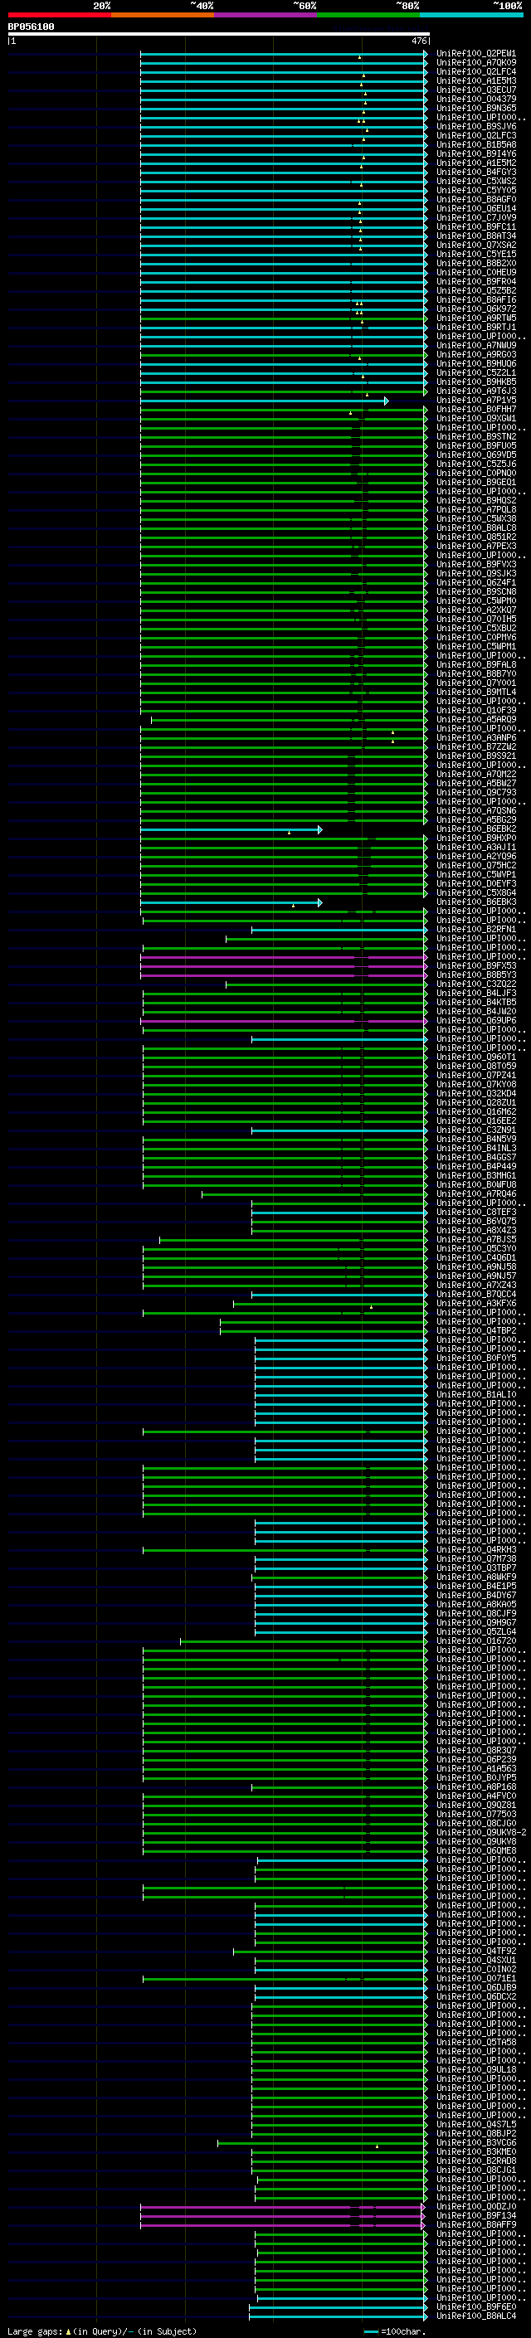This screenshot has height=2338, width=531.
Task: Select the UniRef100_B9F6E0 label
Action: [x=475, y=2306]
